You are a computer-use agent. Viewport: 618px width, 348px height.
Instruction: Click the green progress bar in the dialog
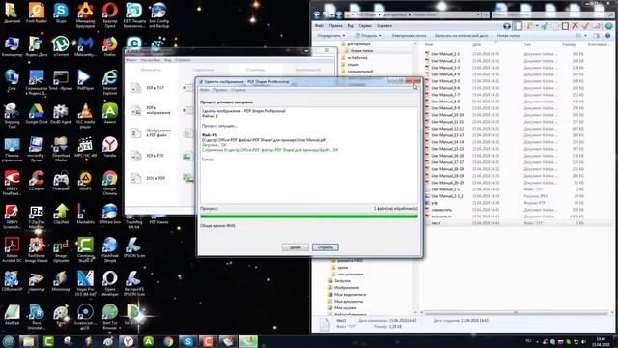click(309, 217)
